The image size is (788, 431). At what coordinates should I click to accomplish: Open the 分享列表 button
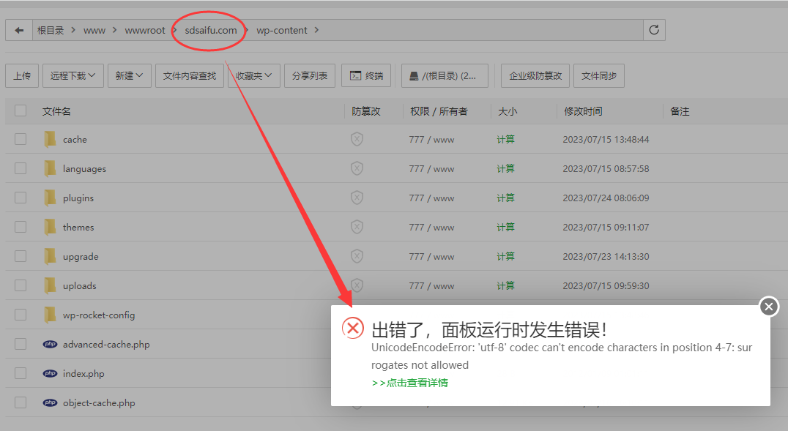(310, 76)
